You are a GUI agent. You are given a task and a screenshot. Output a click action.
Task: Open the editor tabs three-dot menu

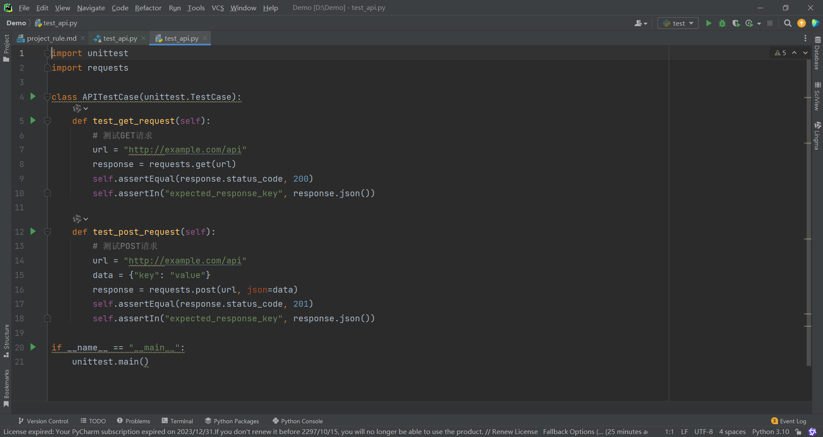pyautogui.click(x=805, y=38)
